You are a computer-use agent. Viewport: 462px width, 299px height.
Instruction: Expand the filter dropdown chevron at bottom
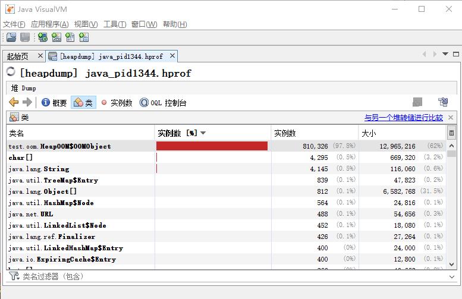point(452,276)
